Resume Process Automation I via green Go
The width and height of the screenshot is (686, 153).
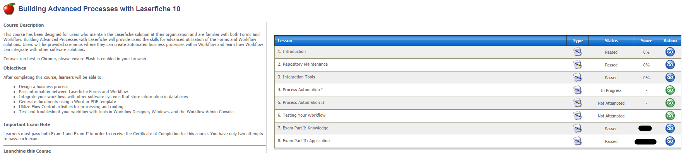(670, 90)
